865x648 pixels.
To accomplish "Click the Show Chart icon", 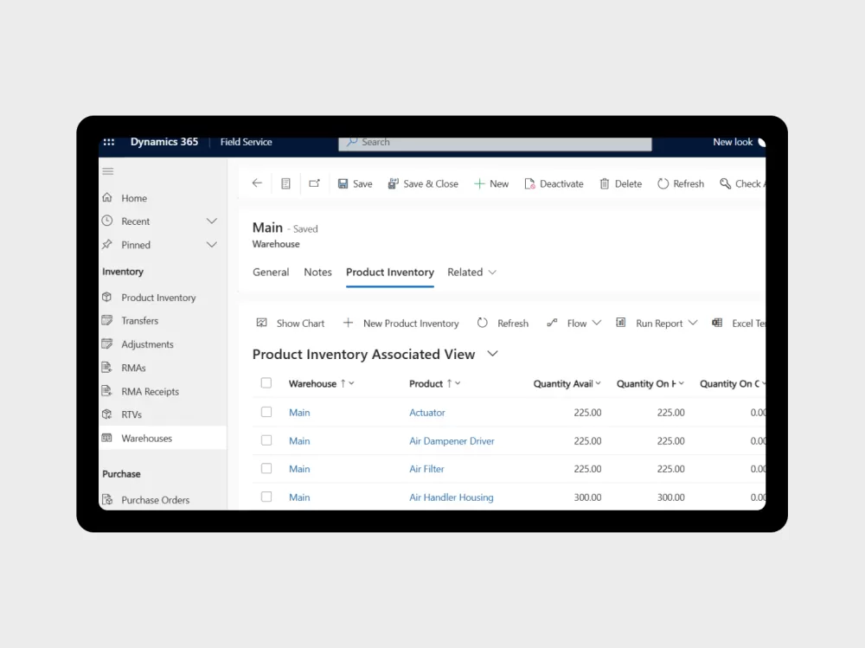I will click(261, 323).
